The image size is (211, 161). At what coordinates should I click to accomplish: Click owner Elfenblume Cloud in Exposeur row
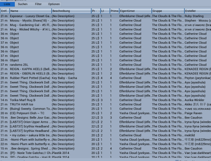tap(135, 16)
